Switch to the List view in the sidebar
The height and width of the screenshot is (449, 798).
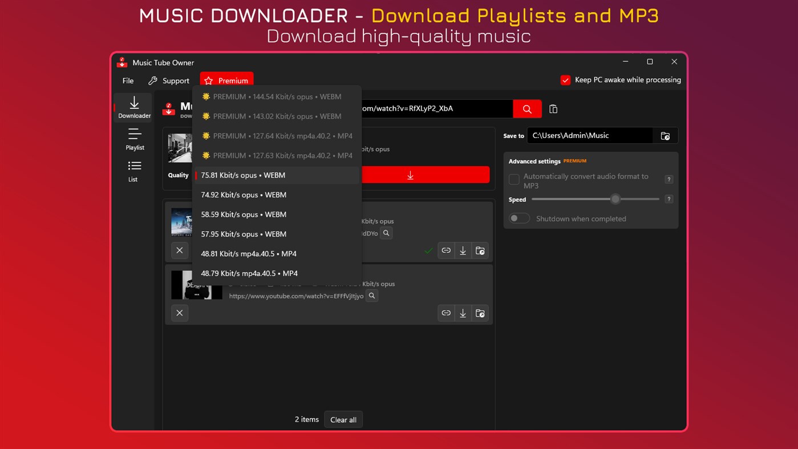point(133,171)
